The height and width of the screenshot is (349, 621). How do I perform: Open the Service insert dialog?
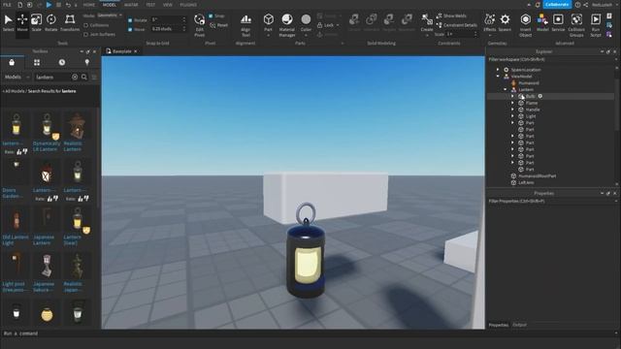[558, 23]
